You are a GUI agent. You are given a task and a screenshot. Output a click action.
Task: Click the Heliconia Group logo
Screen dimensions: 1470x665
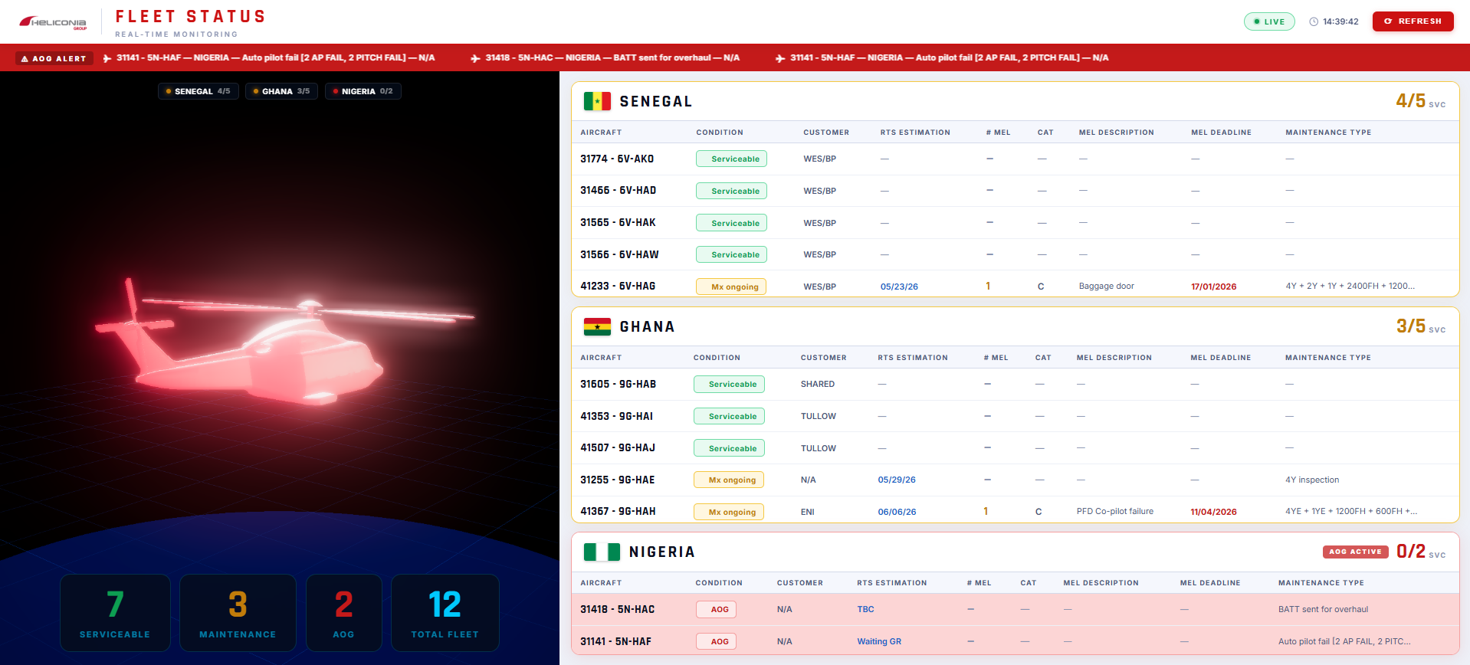tap(53, 22)
